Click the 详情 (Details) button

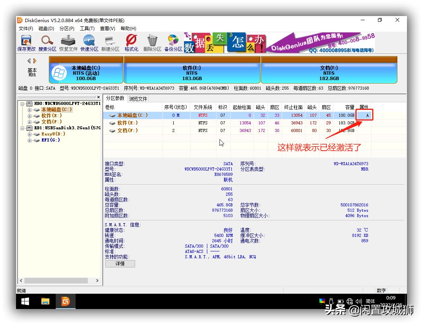point(120,264)
